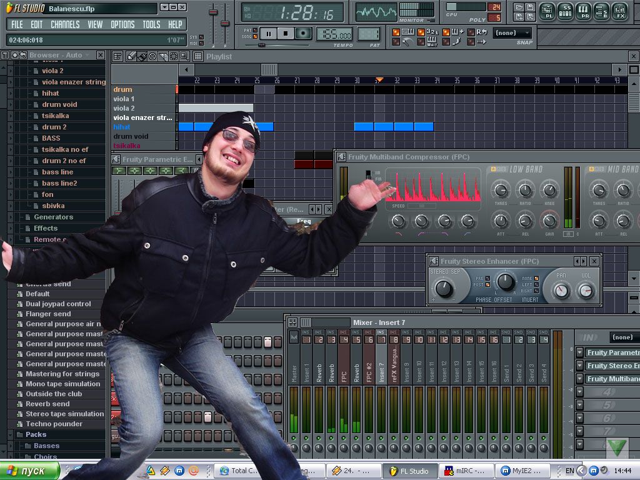Show the Mixer via FX button
The width and height of the screenshot is (640, 480).
click(x=619, y=10)
